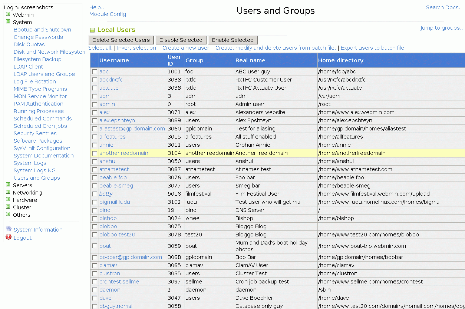Click the green icon beside Cluster
This screenshot has width=465, height=309.
(8, 207)
